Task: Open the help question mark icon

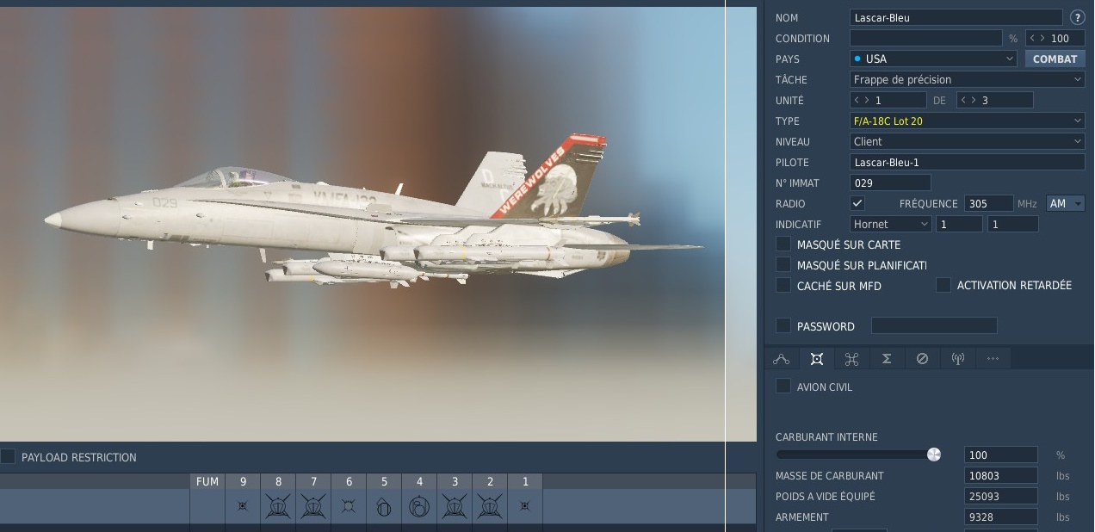Action: tap(1077, 17)
